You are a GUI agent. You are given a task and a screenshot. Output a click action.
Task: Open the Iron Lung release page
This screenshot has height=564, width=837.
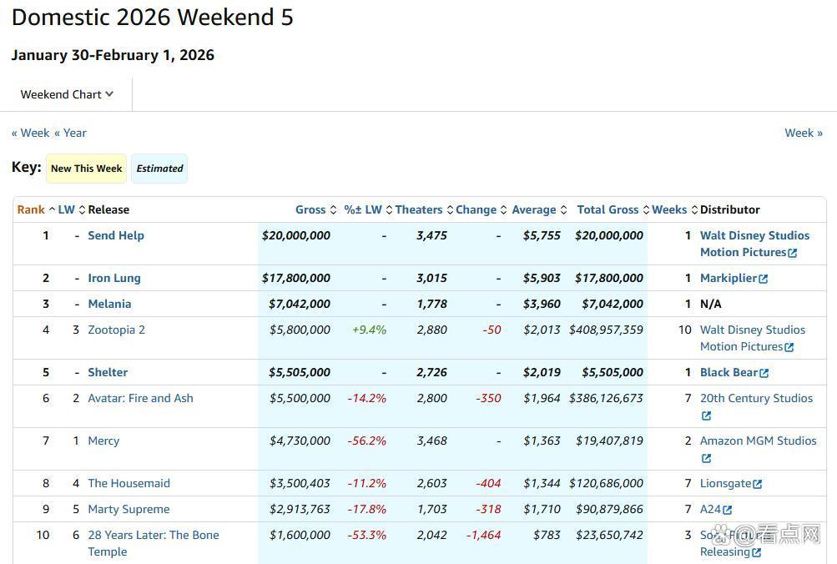[114, 278]
